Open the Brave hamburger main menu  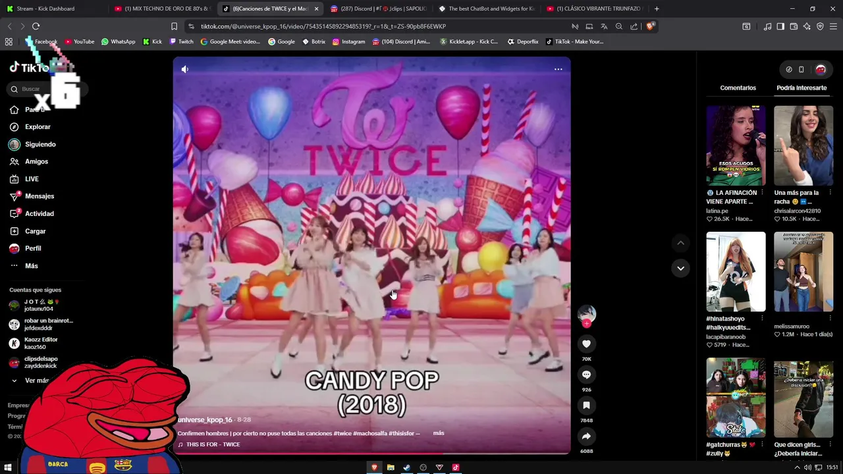click(833, 26)
